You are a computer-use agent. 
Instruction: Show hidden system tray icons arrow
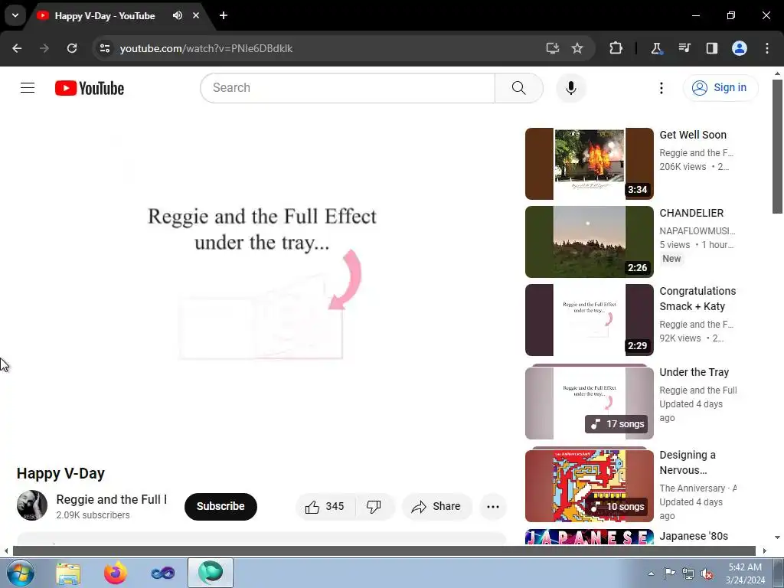pos(651,573)
